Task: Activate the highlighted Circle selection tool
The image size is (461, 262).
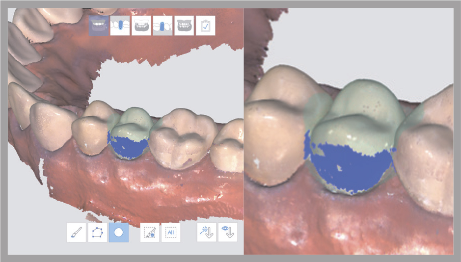Action: tap(118, 232)
